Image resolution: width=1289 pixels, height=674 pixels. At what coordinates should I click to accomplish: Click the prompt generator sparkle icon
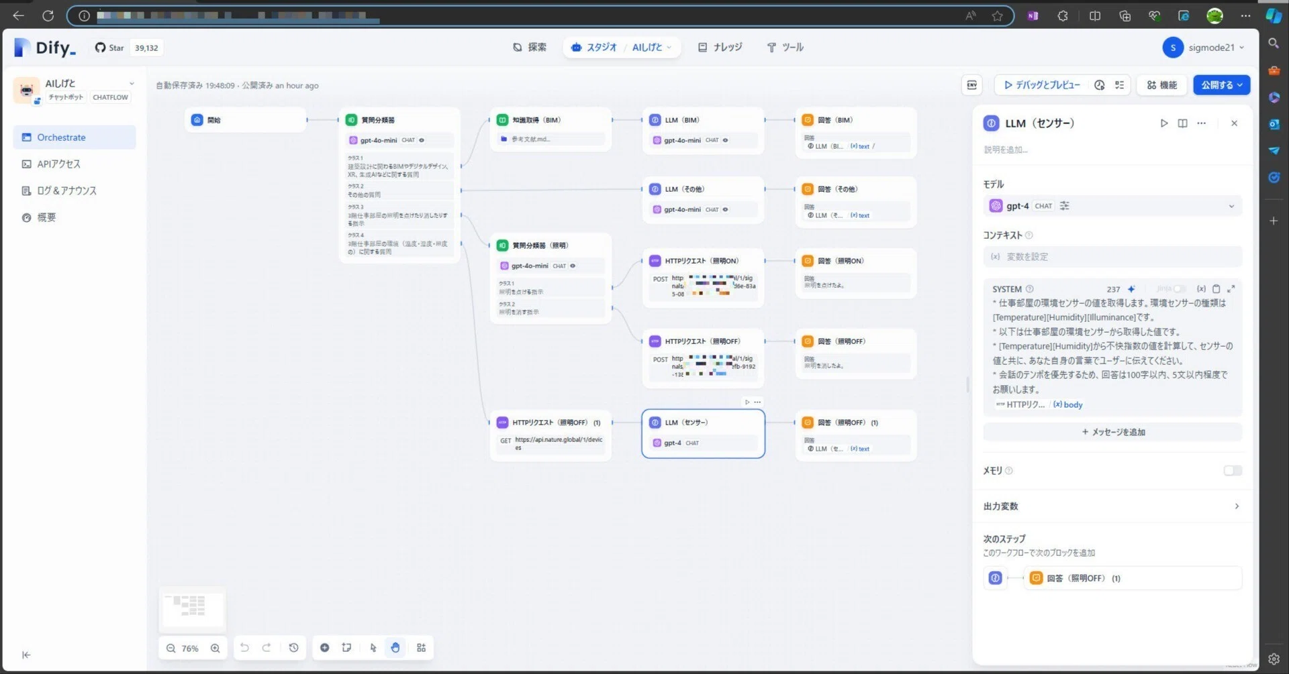(1131, 289)
